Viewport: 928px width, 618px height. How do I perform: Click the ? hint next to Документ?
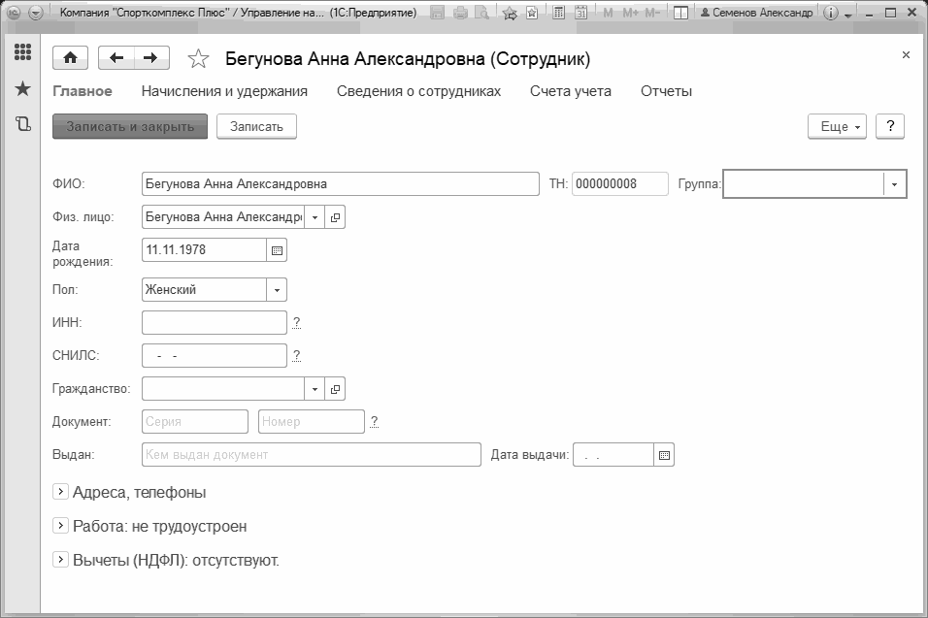coord(374,422)
